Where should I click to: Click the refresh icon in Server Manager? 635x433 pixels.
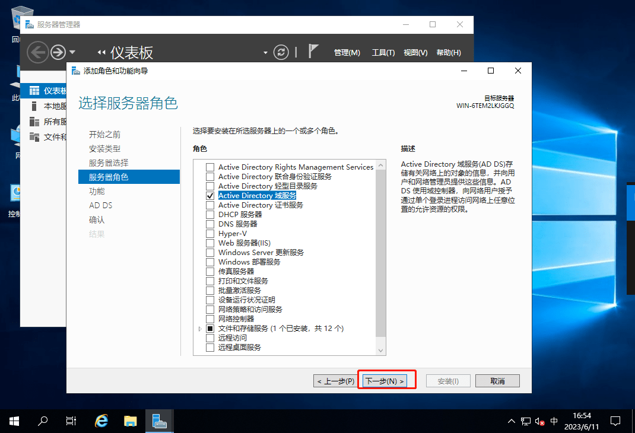click(281, 52)
